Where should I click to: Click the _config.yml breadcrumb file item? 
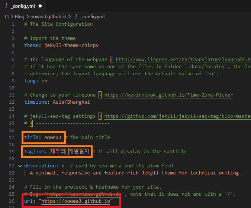pyautogui.click(x=93, y=16)
